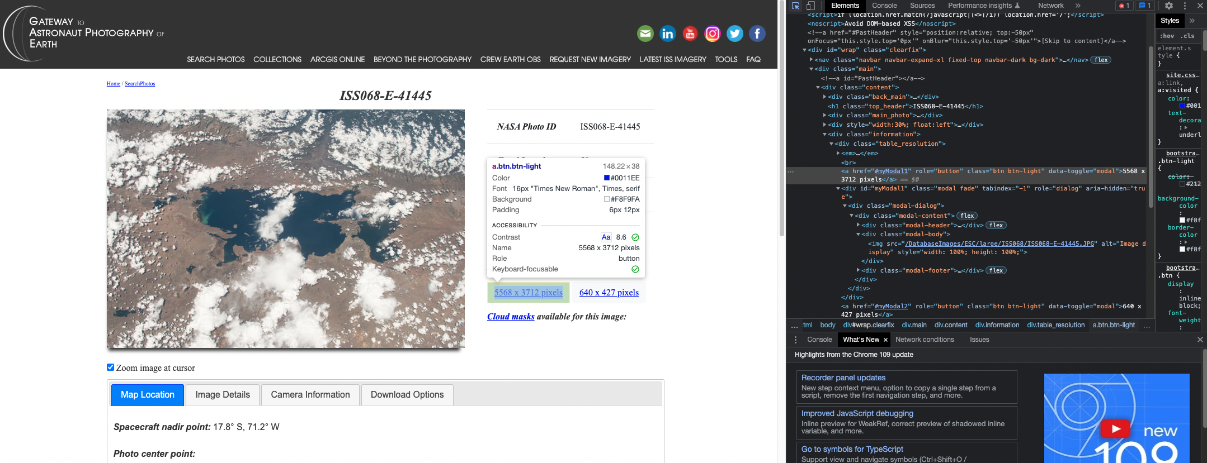Click the red error count badge

pos(1124,6)
